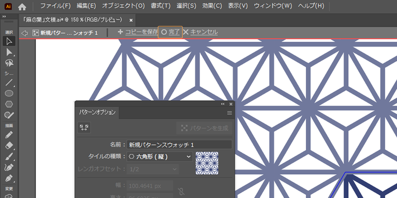The width and height of the screenshot is (397, 198).
Task: Open the ヘルプ(H) menu
Action: 311,6
